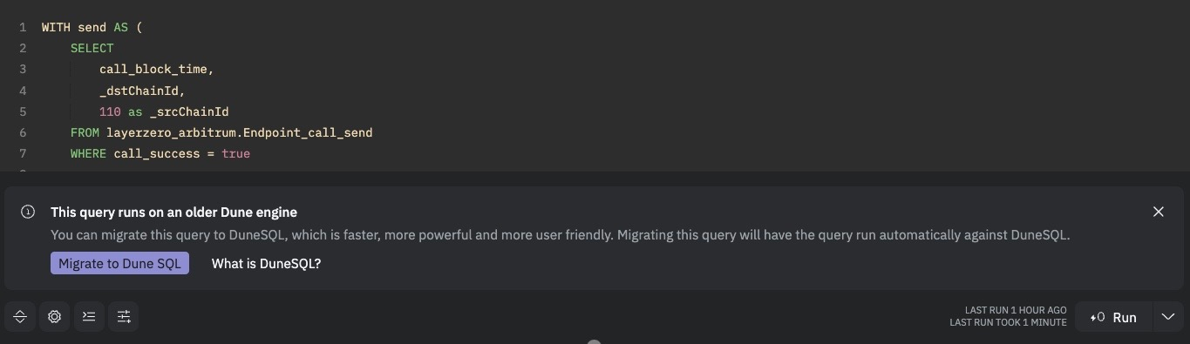Click the panel resize handle at bottom center

pos(595,341)
